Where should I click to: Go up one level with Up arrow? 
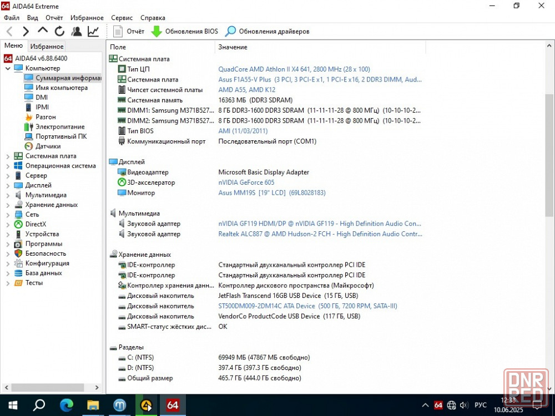pos(43,31)
